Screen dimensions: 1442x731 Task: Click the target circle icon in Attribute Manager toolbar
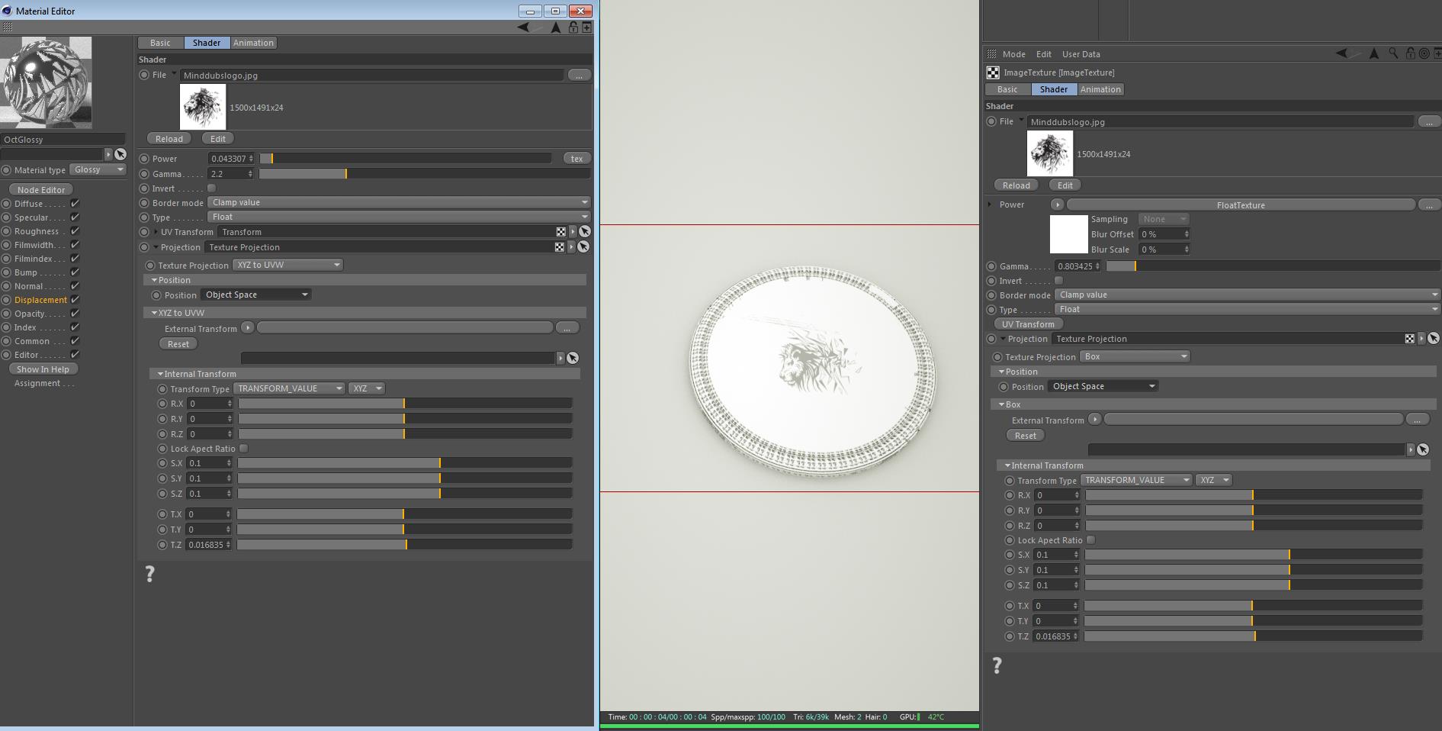click(x=1424, y=53)
